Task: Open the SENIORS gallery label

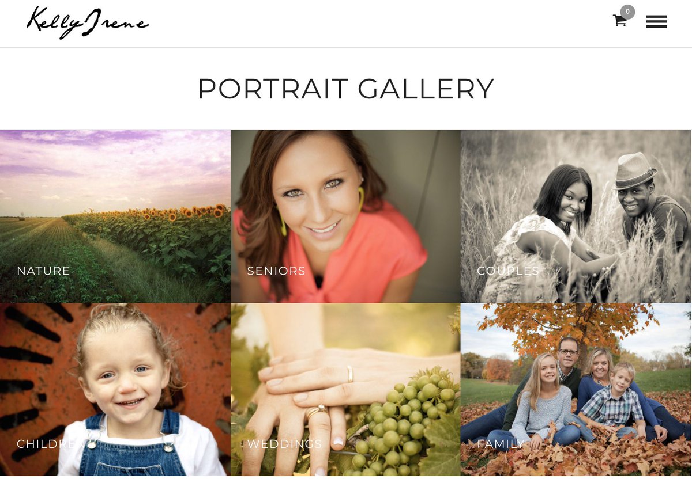Action: point(276,271)
